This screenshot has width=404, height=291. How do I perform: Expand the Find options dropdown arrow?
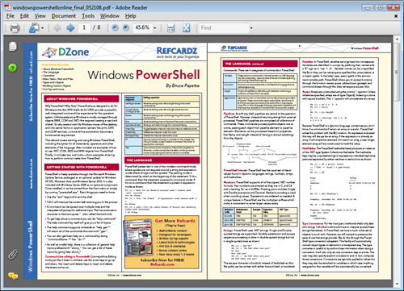251,28
